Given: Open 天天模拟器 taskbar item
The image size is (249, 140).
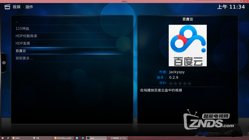Looking at the screenshot, I should coord(118,138).
